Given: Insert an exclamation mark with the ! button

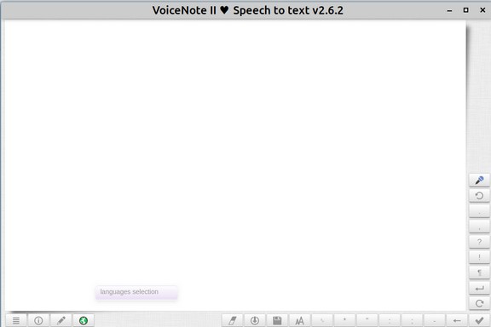Looking at the screenshot, I should pyautogui.click(x=479, y=257).
